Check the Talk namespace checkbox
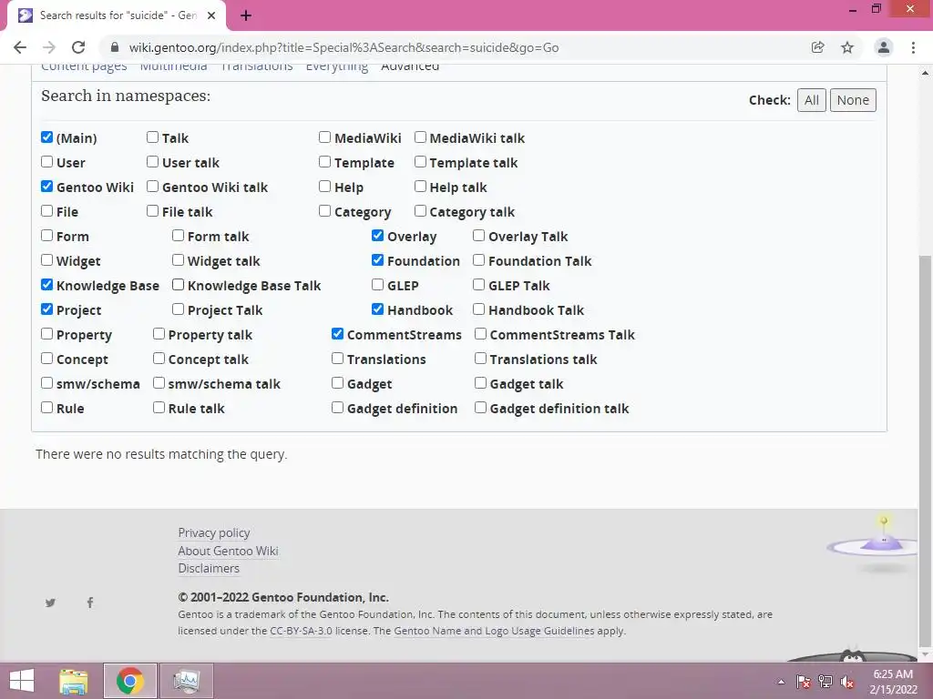Image resolution: width=933 pixels, height=699 pixels. pos(152,137)
